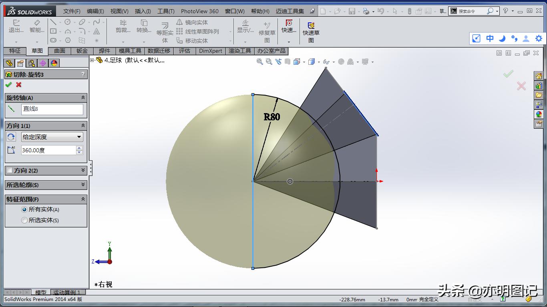Image resolution: width=547 pixels, height=307 pixels.
Task: Open the 插入(I) menu
Action: [x=143, y=11]
